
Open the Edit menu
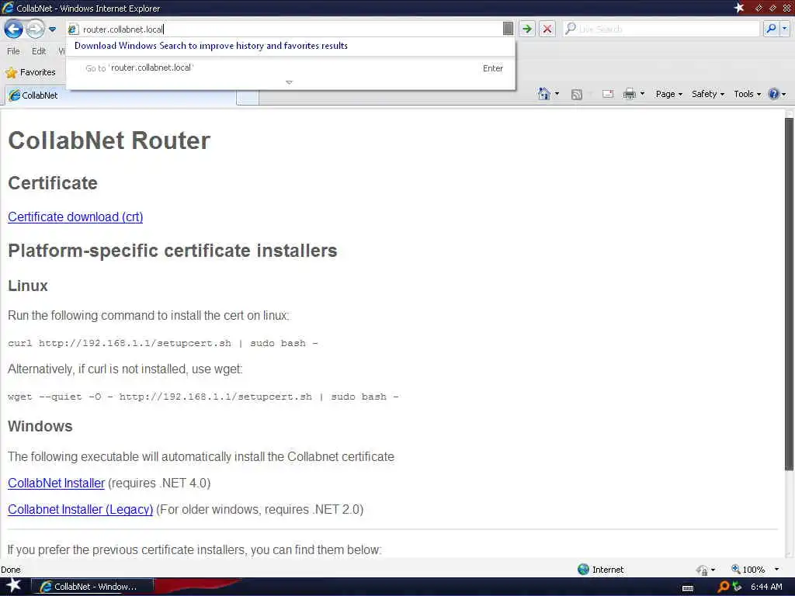click(39, 51)
